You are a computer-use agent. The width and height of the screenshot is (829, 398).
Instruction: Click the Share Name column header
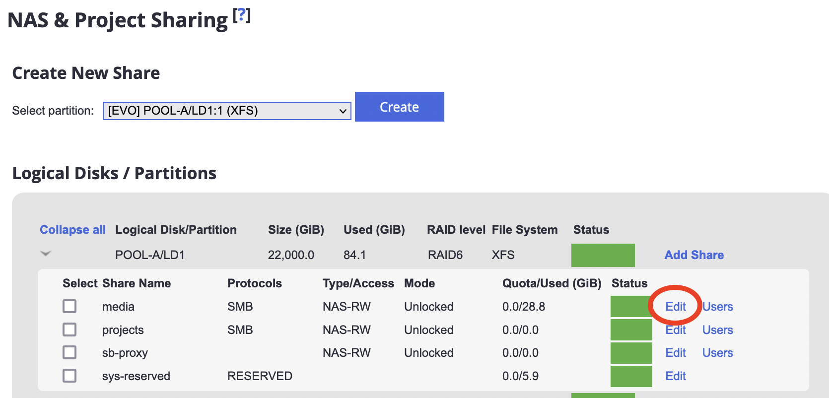coord(137,283)
